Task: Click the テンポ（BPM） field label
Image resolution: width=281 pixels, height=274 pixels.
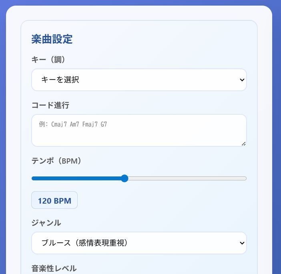Action: coord(56,161)
